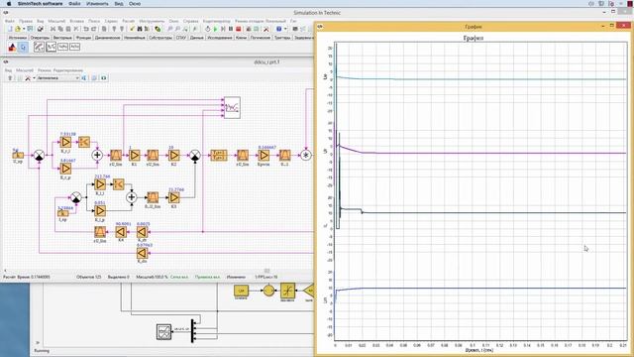Screen dimensions: 634x357
Task: Select the multiplier asterisk block
Action: [306, 155]
